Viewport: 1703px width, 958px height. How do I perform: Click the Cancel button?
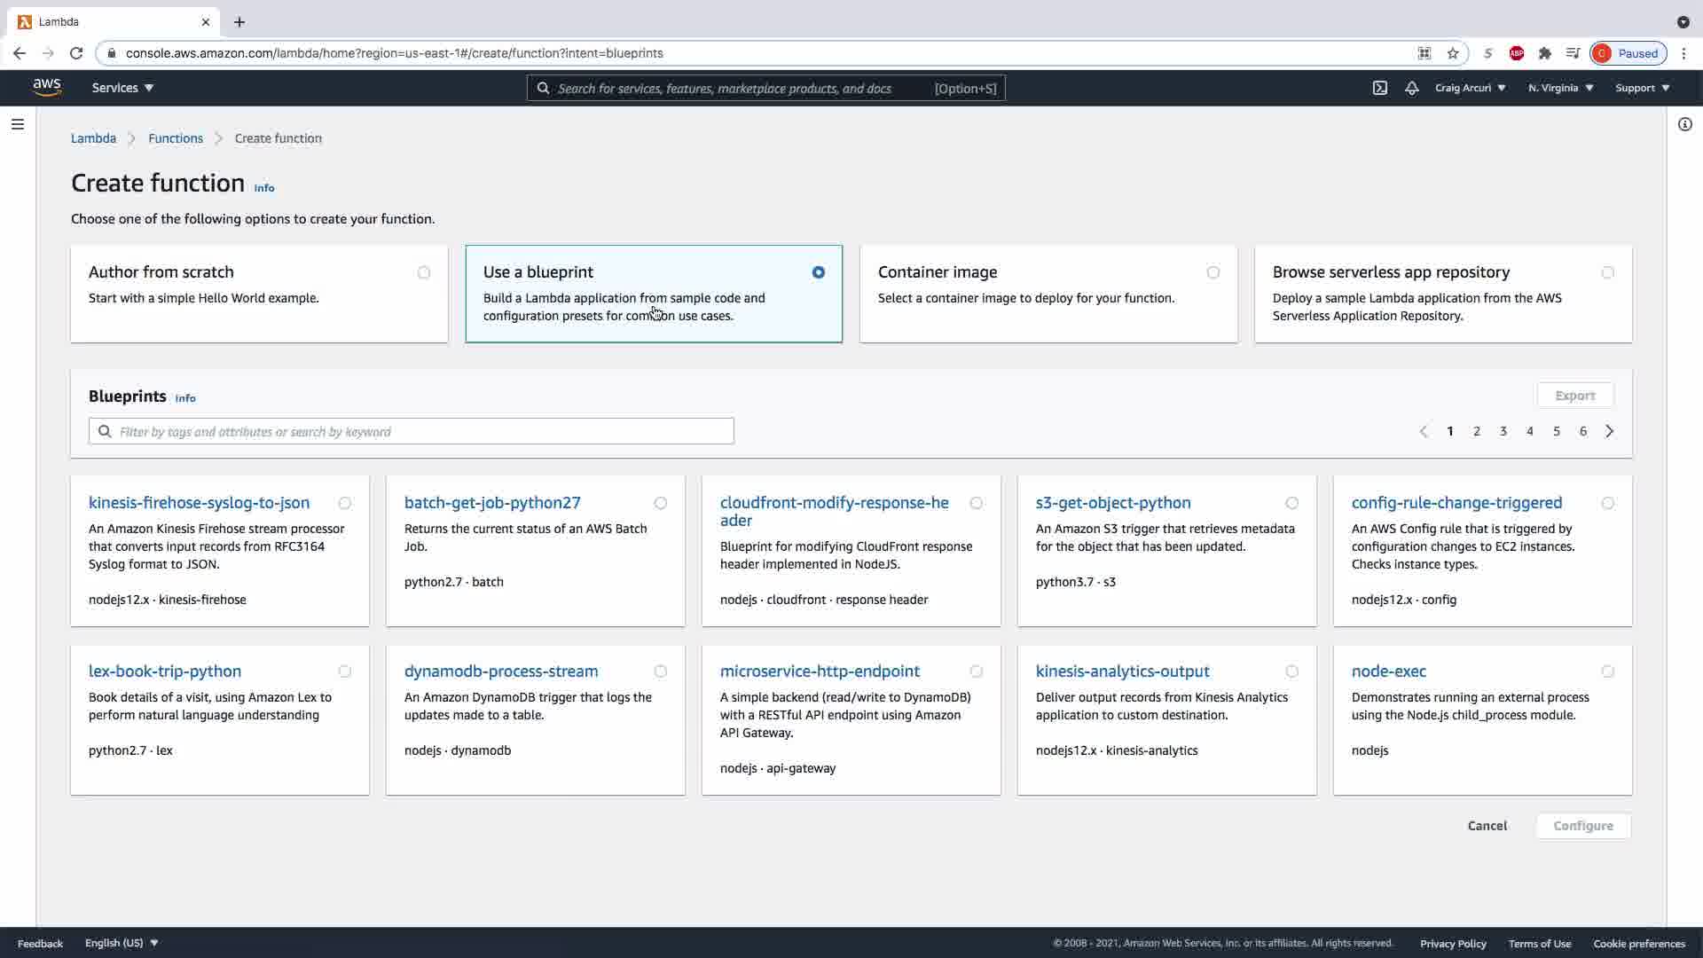1487,826
